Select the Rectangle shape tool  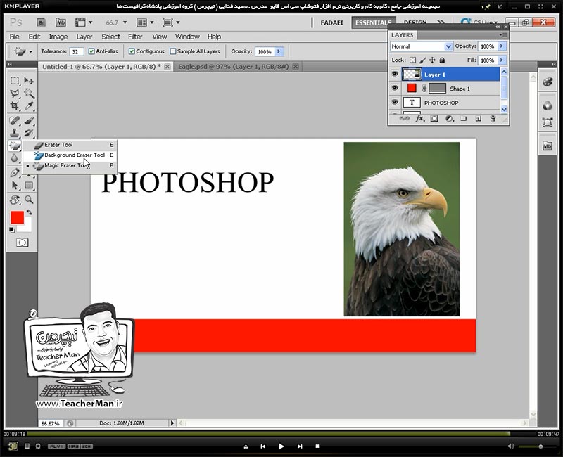[x=29, y=186]
